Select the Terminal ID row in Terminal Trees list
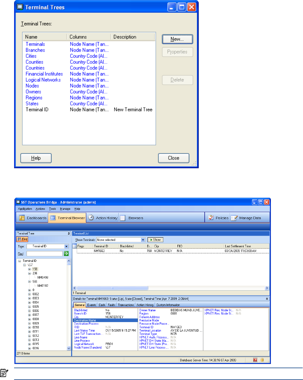Viewport: 303px width, 380px height. pos(89,110)
